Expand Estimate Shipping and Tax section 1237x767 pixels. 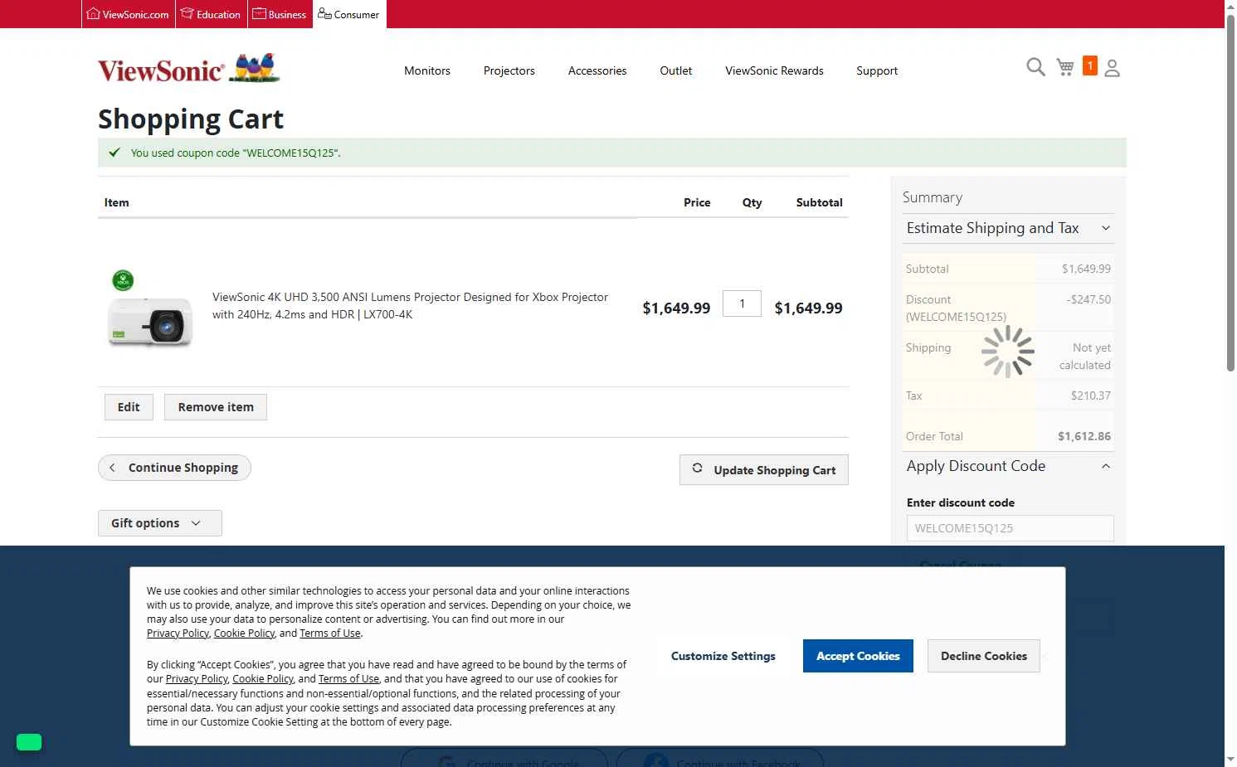pyautogui.click(x=1008, y=228)
